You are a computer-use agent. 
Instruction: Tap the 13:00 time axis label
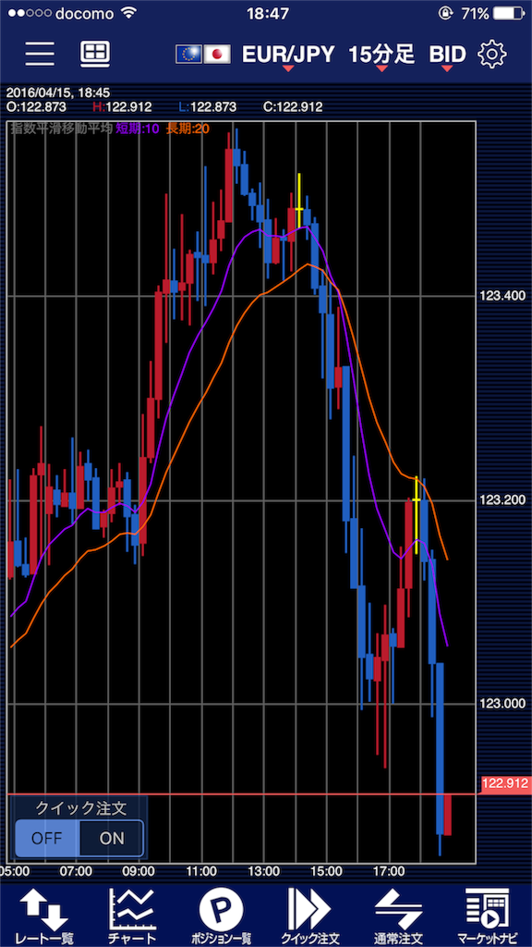click(264, 871)
